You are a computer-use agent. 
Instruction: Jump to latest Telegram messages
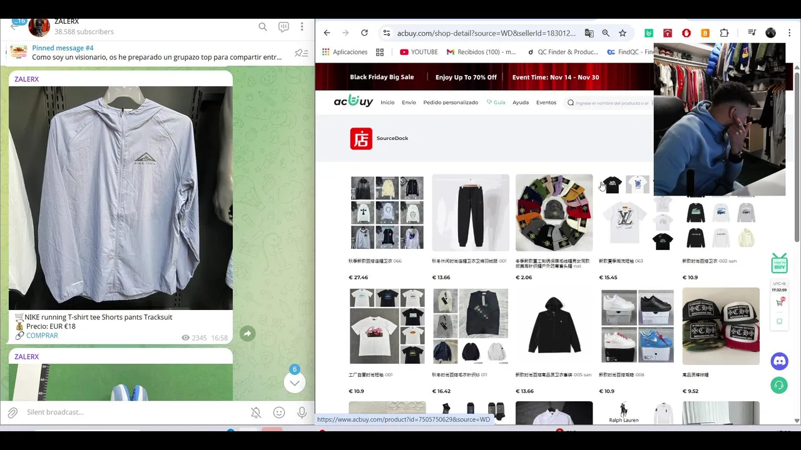pyautogui.click(x=295, y=382)
